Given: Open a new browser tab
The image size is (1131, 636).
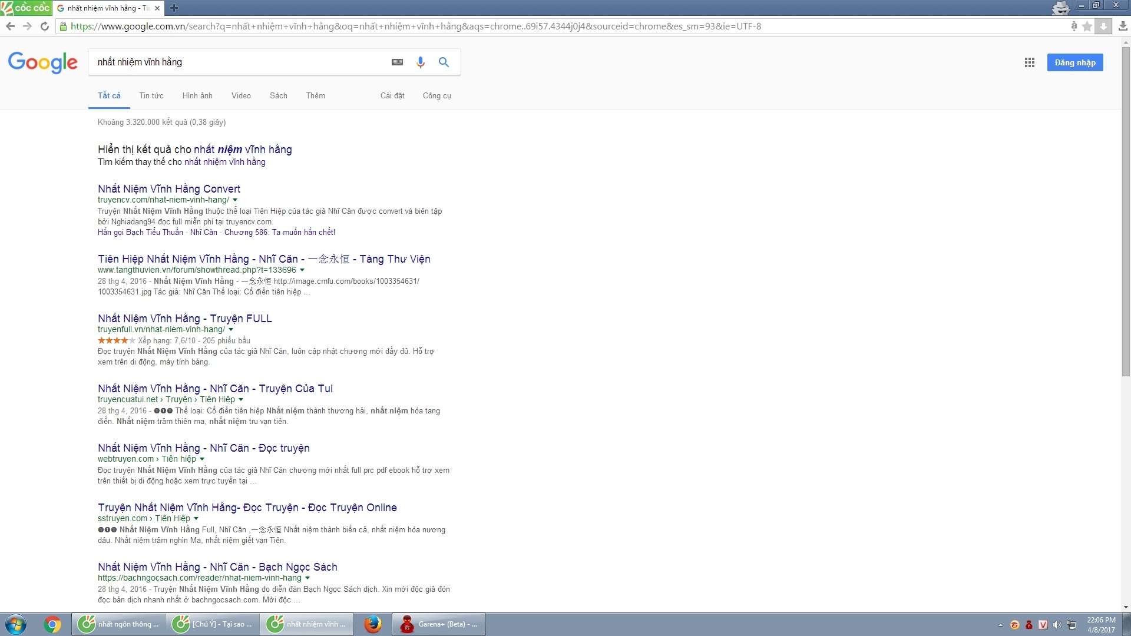Looking at the screenshot, I should tap(174, 8).
